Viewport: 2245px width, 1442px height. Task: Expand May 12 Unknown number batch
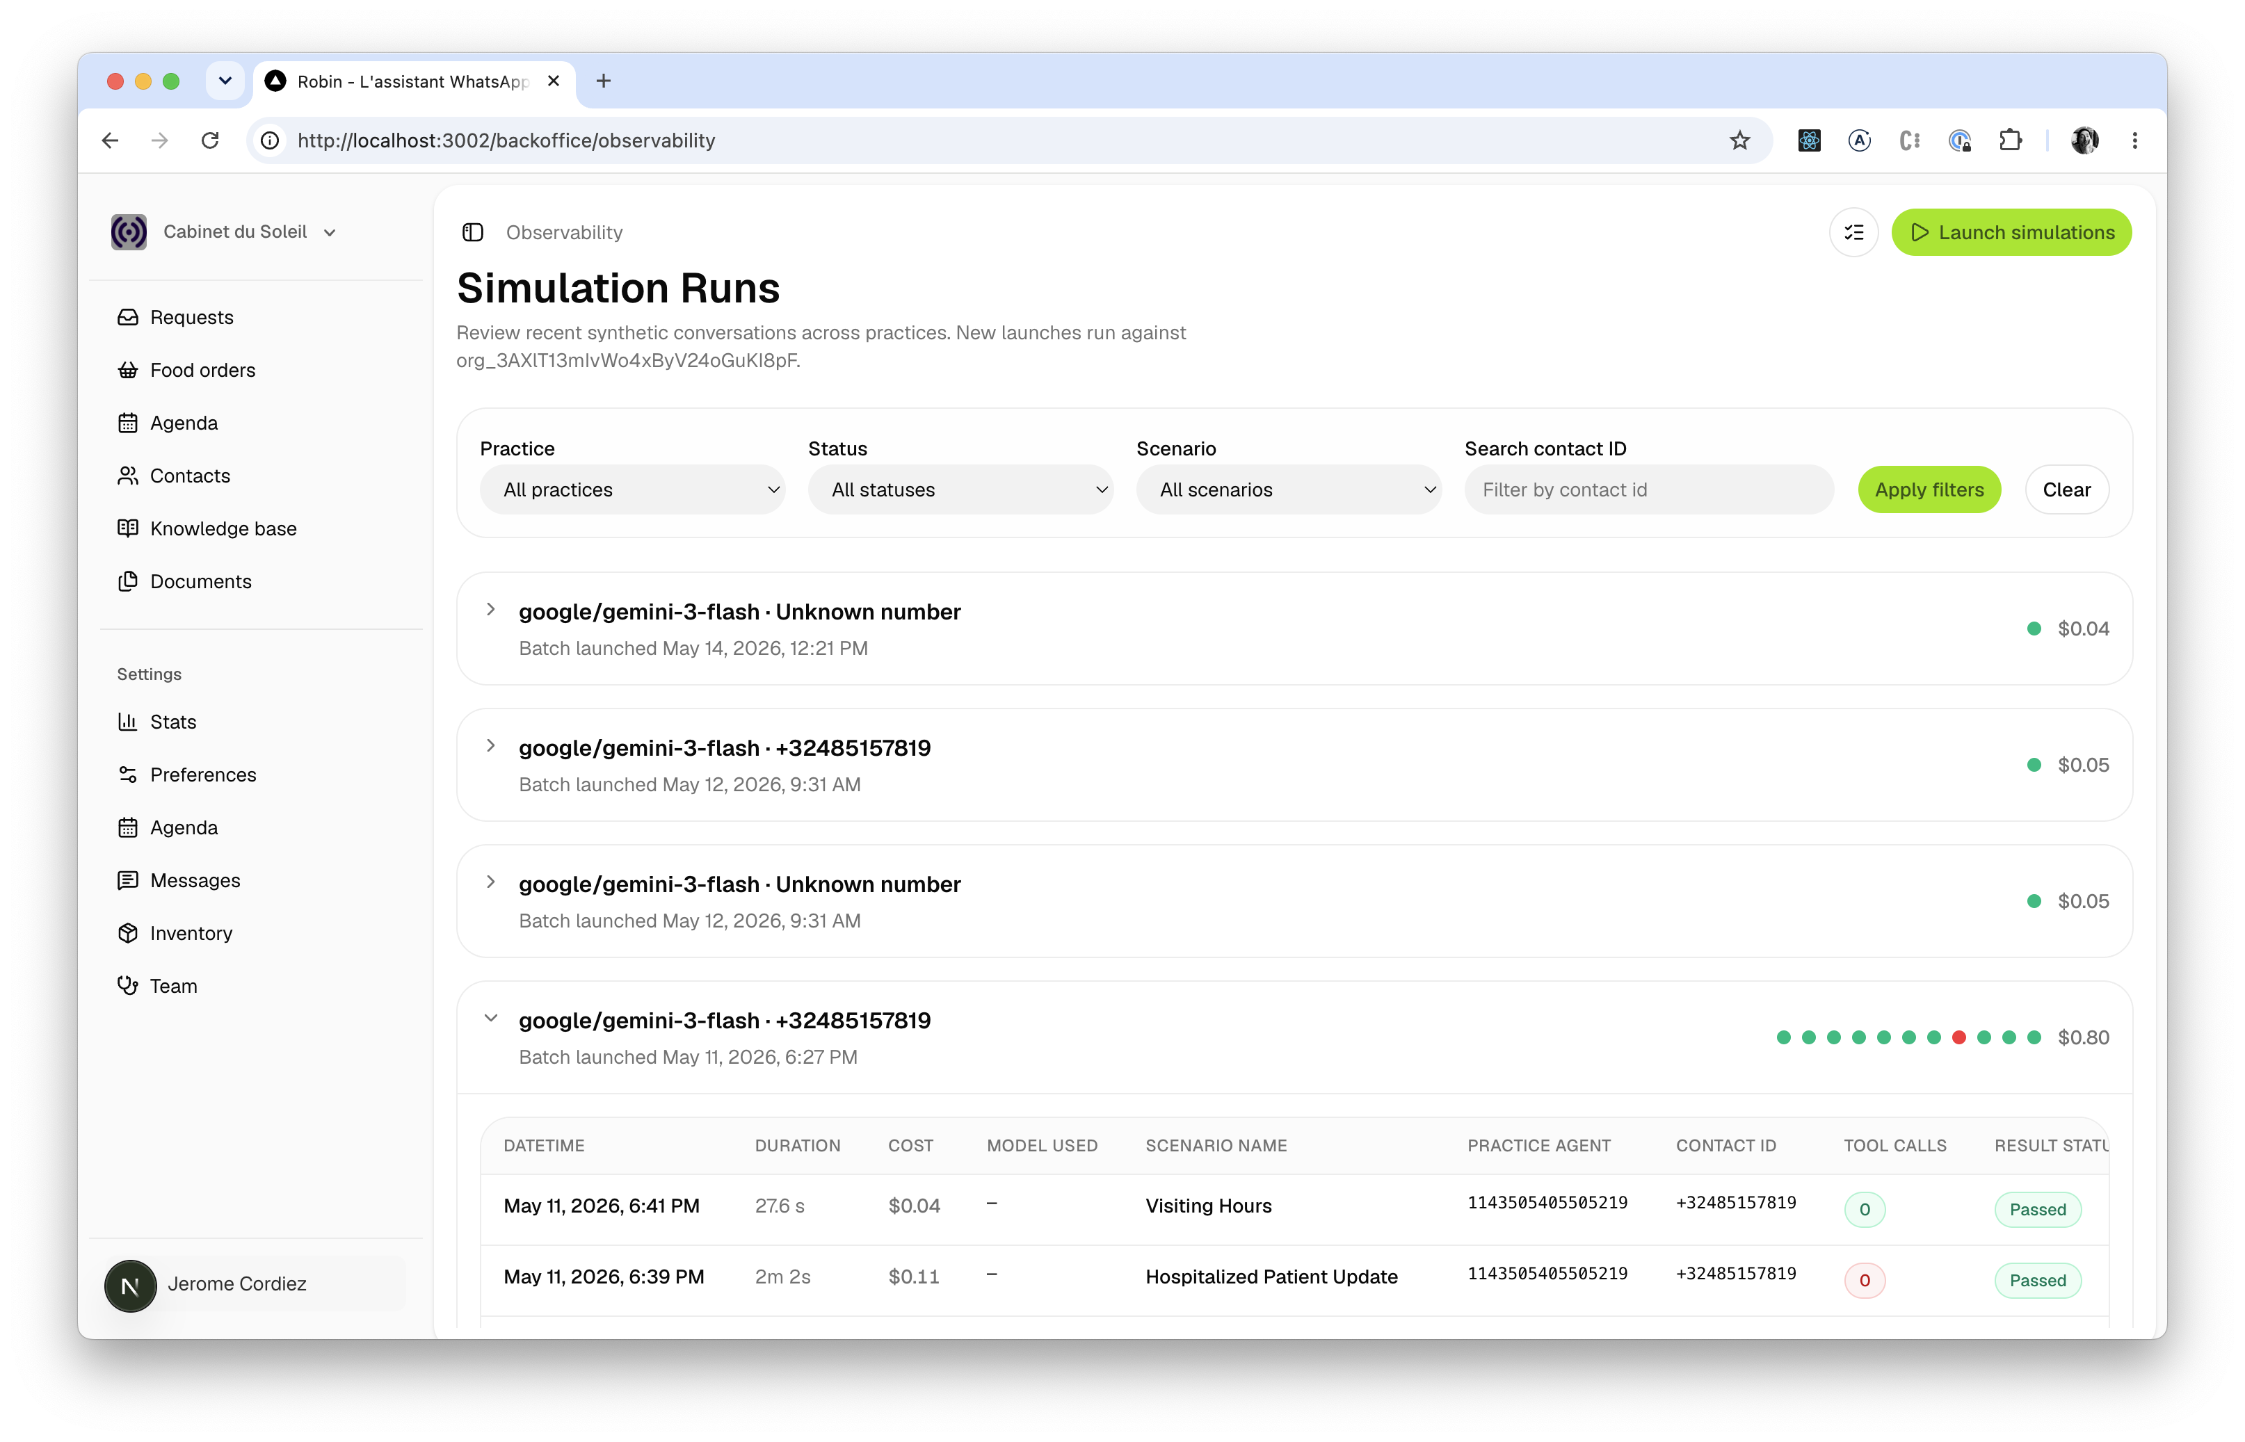[x=491, y=882]
